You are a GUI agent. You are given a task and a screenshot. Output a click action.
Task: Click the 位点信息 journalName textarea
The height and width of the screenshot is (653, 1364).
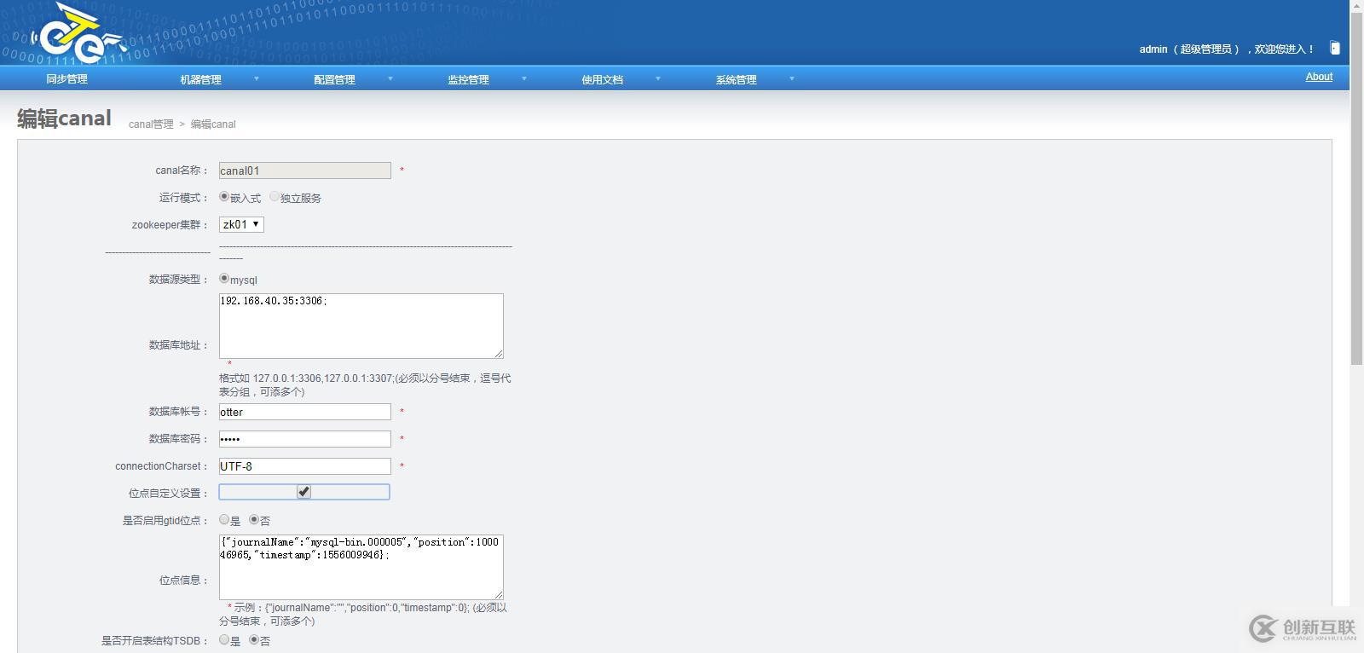point(361,567)
